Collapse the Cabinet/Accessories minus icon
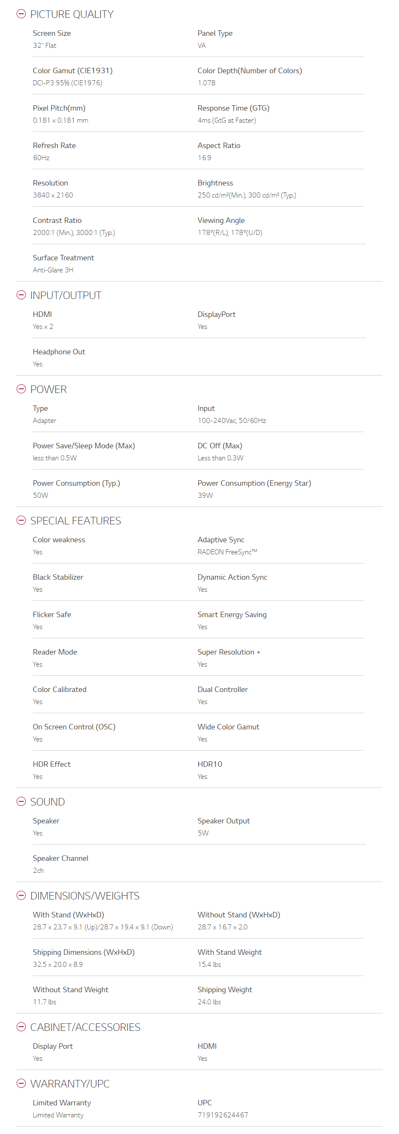 pyautogui.click(x=21, y=1027)
